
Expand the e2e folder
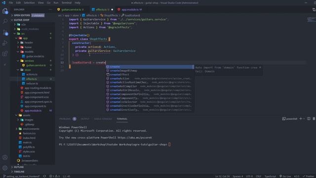tap(24, 24)
